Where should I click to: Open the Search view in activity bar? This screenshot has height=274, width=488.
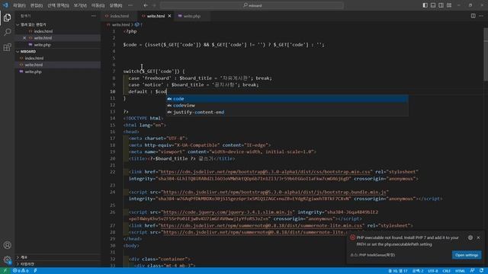point(7,32)
